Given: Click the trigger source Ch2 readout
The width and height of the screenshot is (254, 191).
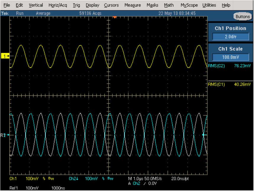Looking at the screenshot, I should click(x=136, y=183).
